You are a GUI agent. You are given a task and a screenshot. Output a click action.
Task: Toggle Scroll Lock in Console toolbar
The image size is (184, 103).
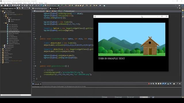(158, 84)
